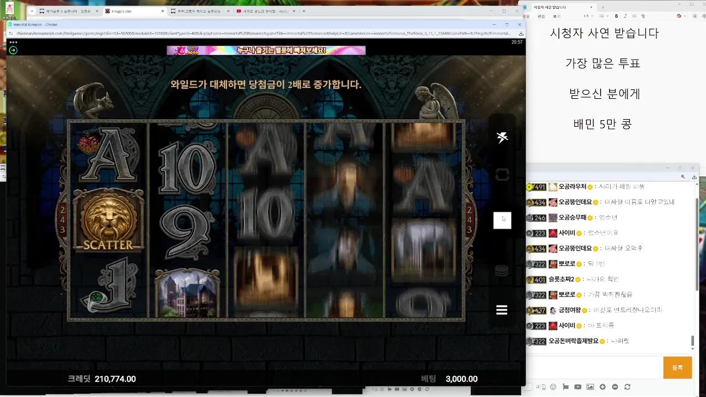Click the desktop icon at top left

click(9, 9)
